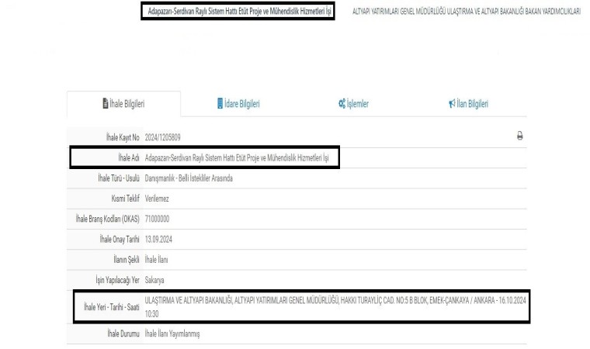The width and height of the screenshot is (590, 349).
Task: Select the İlan Bilgileri tab label
Action: coord(472,104)
